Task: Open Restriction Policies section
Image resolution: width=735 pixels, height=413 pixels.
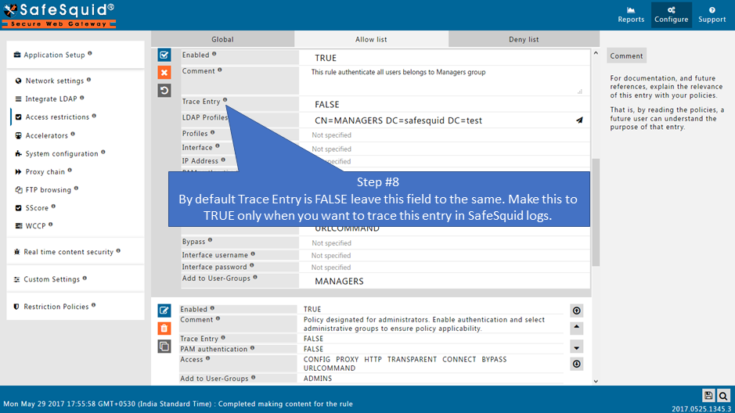Action: pyautogui.click(x=55, y=307)
